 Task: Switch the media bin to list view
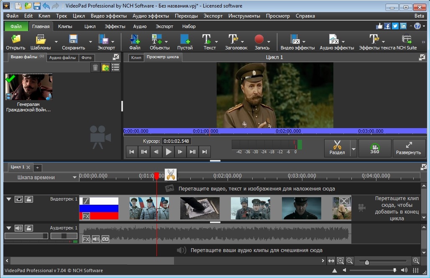[x=115, y=67]
